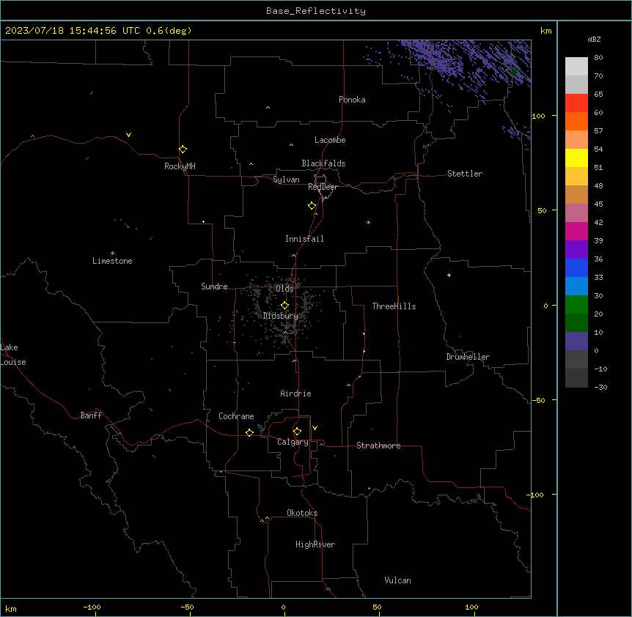Click the Limestone label
The height and width of the screenshot is (617, 632).
(112, 261)
